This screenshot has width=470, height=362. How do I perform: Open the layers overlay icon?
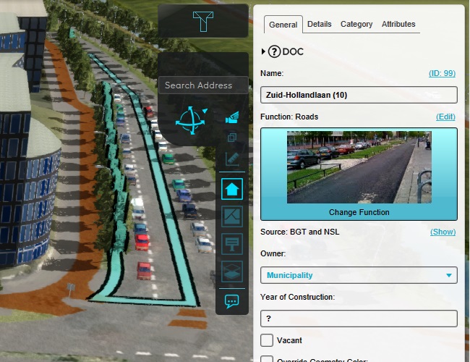231,271
